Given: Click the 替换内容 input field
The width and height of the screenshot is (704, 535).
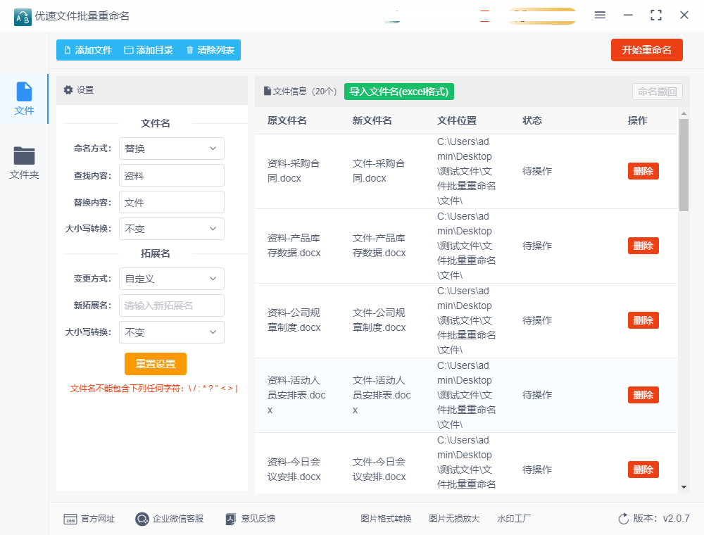Looking at the screenshot, I should 172,203.
